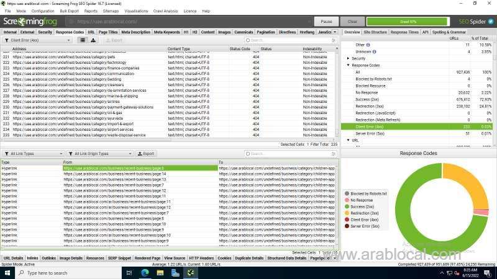Open the Server Manager taskbar icon
Screen dimensions: 497x279
click(x=175, y=273)
